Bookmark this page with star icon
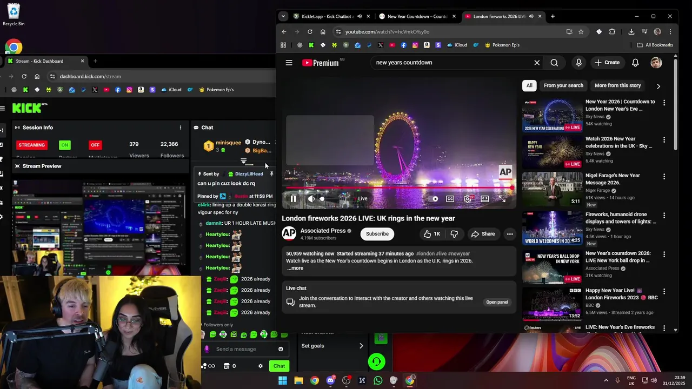 click(581, 32)
